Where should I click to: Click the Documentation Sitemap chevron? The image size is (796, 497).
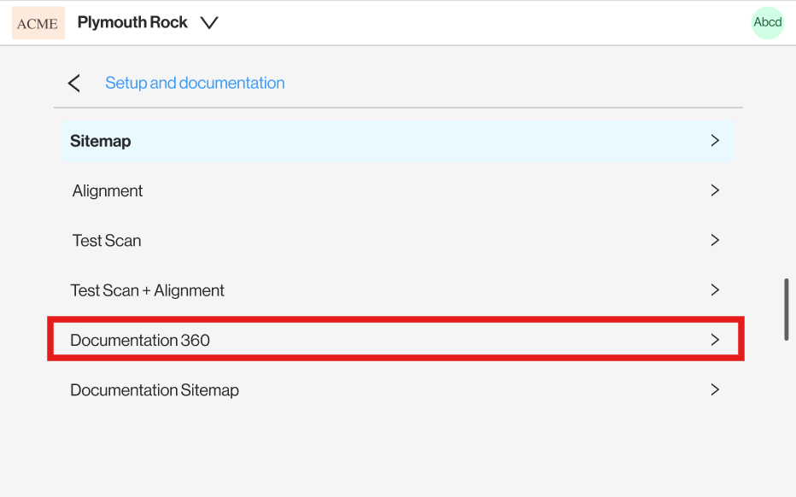click(715, 389)
